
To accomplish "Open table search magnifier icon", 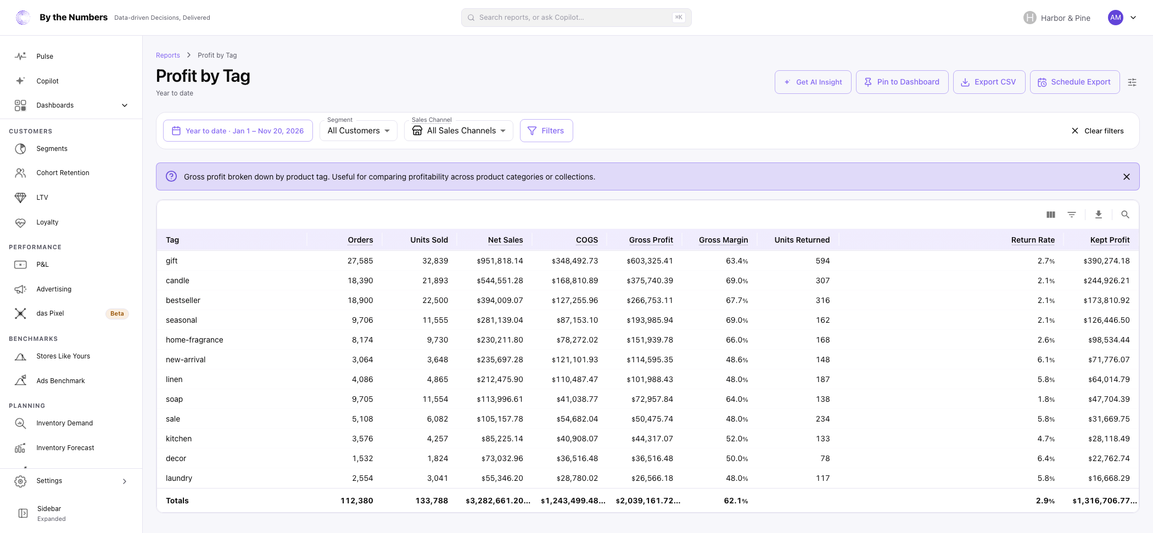I will pos(1125,215).
